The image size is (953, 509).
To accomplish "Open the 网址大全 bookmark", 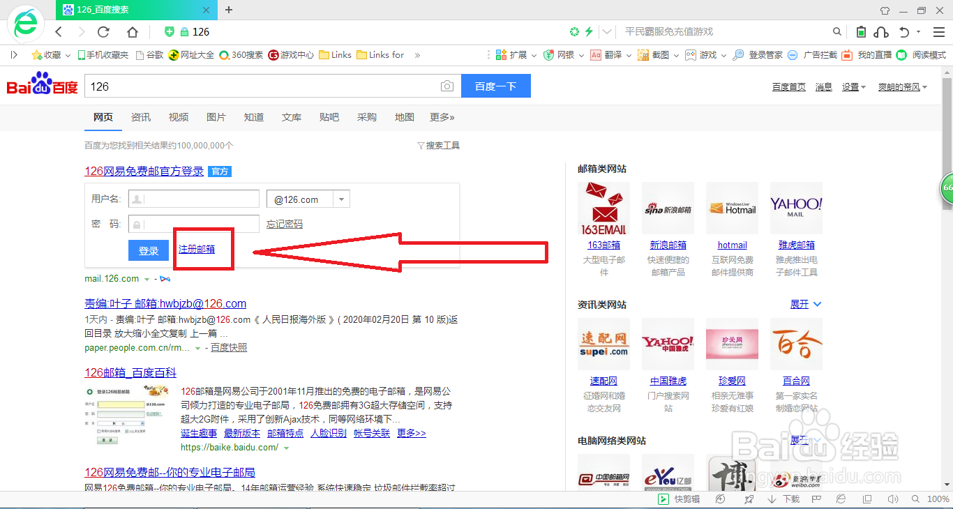I will tap(192, 55).
